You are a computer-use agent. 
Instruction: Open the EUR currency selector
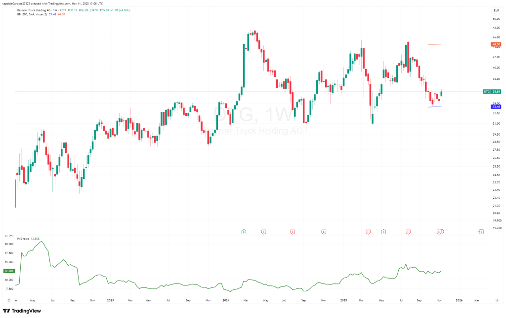point(496,10)
